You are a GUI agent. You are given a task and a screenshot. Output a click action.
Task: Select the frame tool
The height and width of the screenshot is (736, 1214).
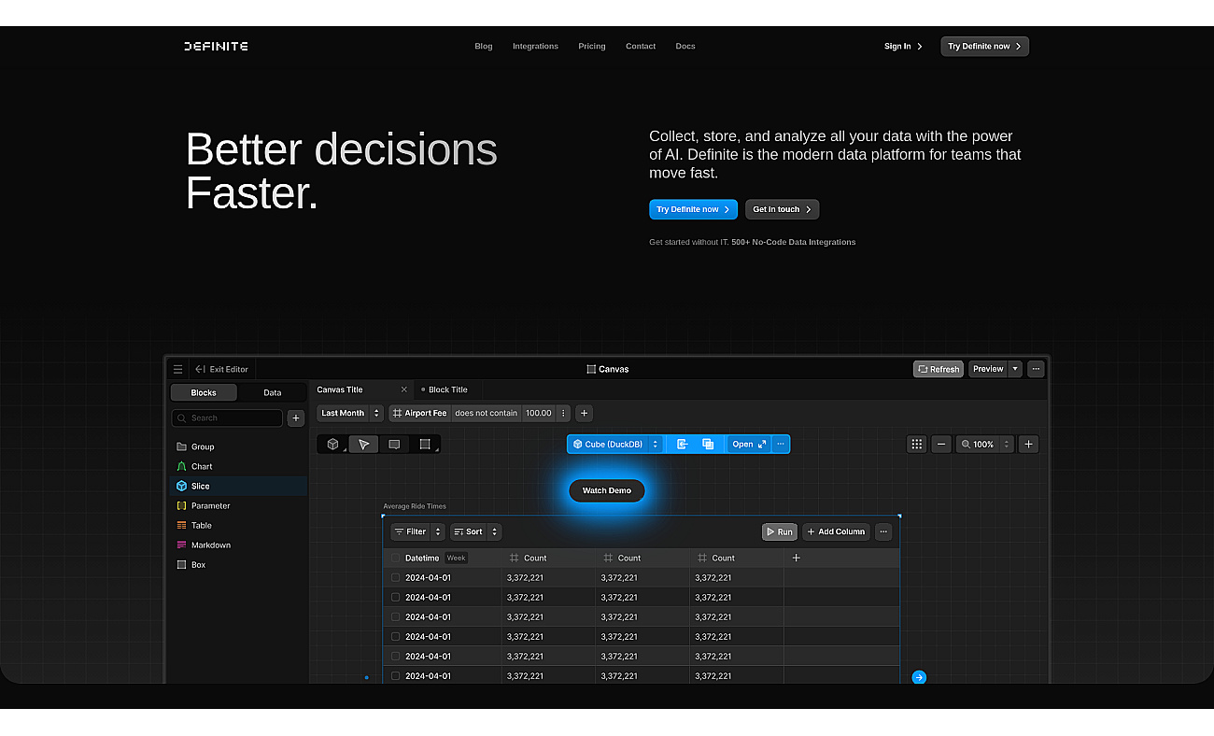(425, 445)
